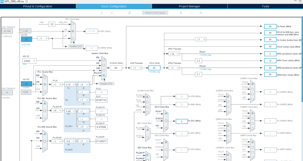Viewport: 303px width, 161px height.
Task: Switch to the Pinout & Configuration tab
Action: pos(38,6)
